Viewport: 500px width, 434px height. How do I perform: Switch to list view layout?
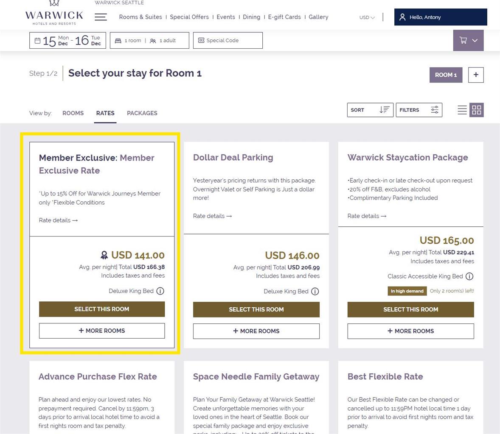pyautogui.click(x=462, y=110)
